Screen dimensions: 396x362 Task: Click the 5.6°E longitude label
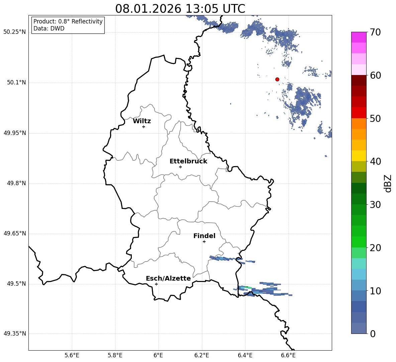coord(72,355)
